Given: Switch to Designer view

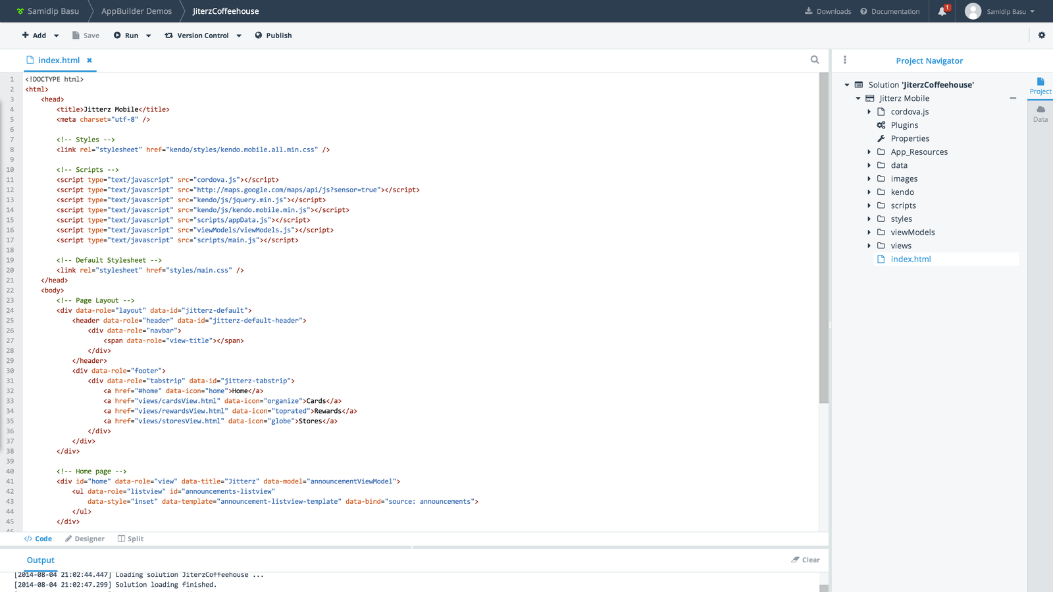Looking at the screenshot, I should coord(85,539).
